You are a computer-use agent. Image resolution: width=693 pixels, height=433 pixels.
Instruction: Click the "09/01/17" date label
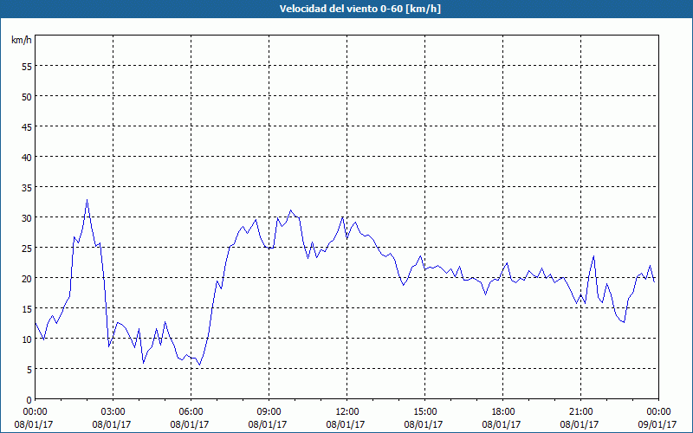pos(657,424)
